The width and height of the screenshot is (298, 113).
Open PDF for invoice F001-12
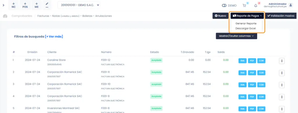coord(252,61)
